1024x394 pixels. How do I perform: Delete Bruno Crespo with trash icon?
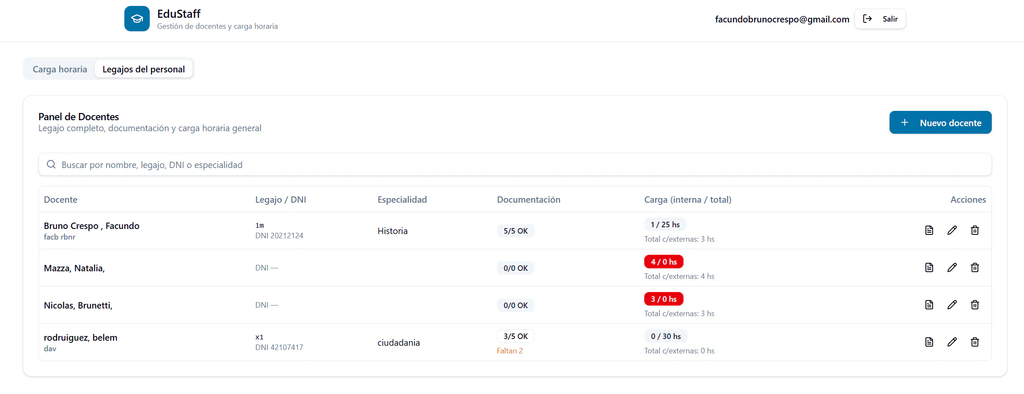pyautogui.click(x=975, y=230)
